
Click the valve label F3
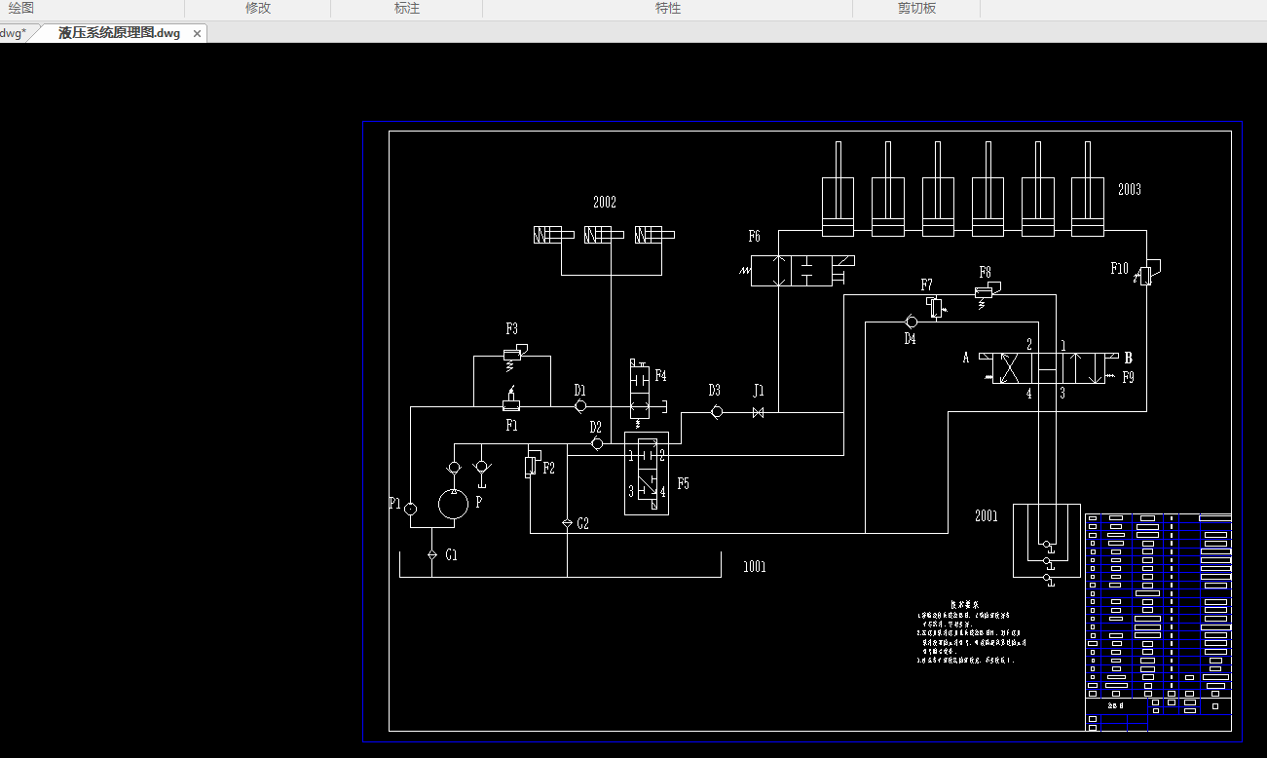coord(511,328)
